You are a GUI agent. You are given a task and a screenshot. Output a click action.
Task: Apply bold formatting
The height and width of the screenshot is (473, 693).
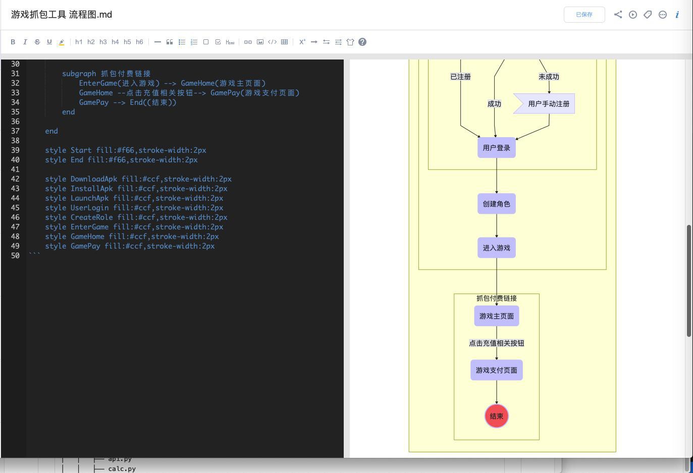click(x=13, y=42)
